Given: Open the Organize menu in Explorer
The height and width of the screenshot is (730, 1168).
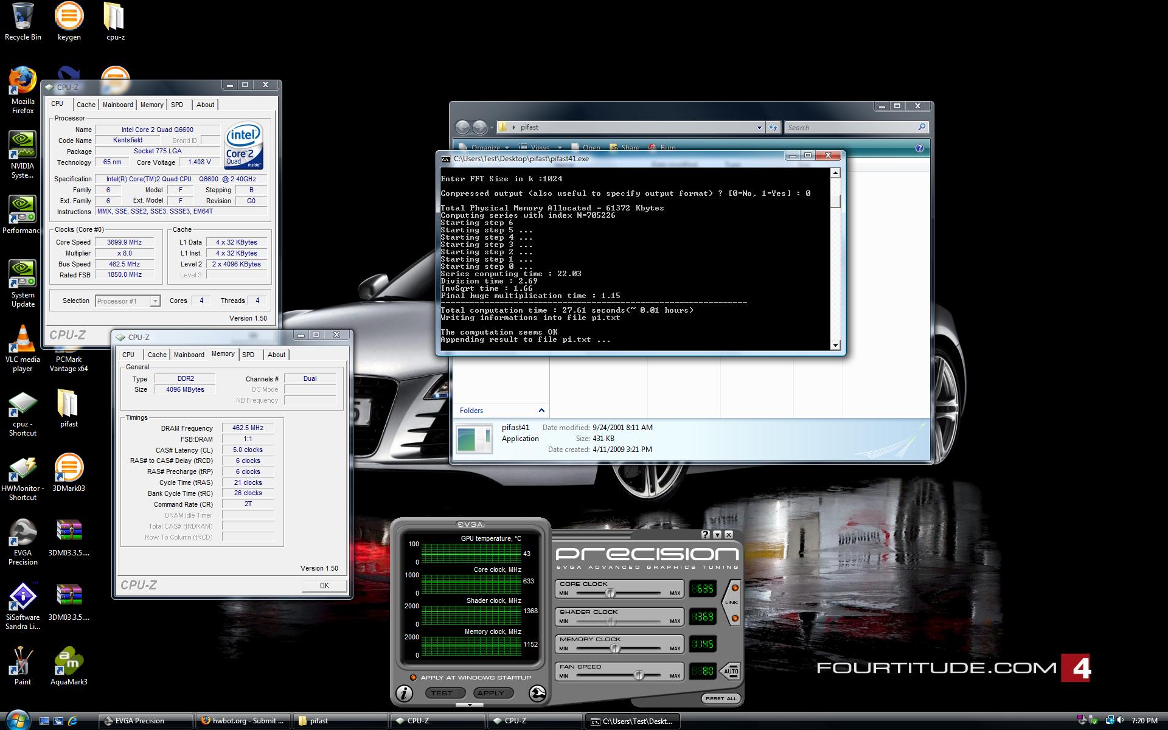Looking at the screenshot, I should coord(485,148).
